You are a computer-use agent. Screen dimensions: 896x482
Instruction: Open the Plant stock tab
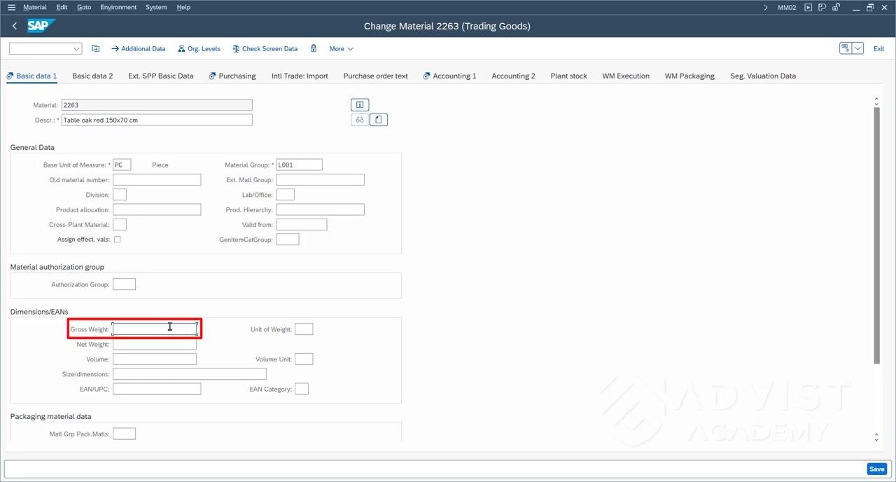568,76
